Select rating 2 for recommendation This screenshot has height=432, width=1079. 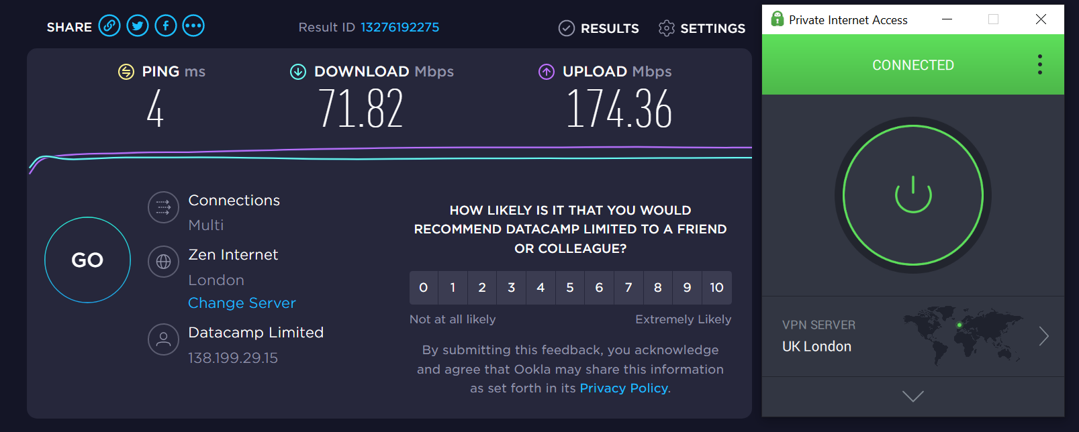[x=482, y=288]
